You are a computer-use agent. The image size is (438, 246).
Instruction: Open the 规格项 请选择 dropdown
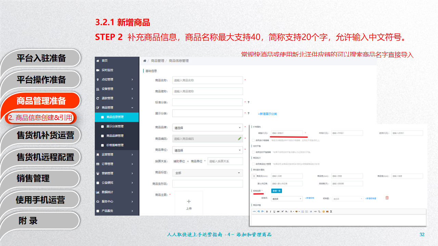pos(287,198)
